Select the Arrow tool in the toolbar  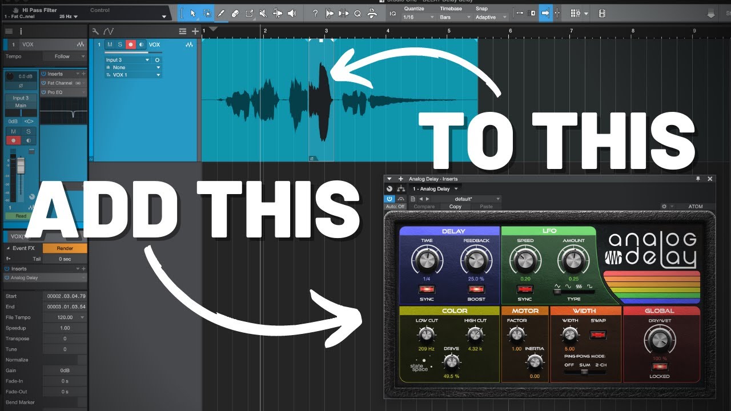point(192,13)
